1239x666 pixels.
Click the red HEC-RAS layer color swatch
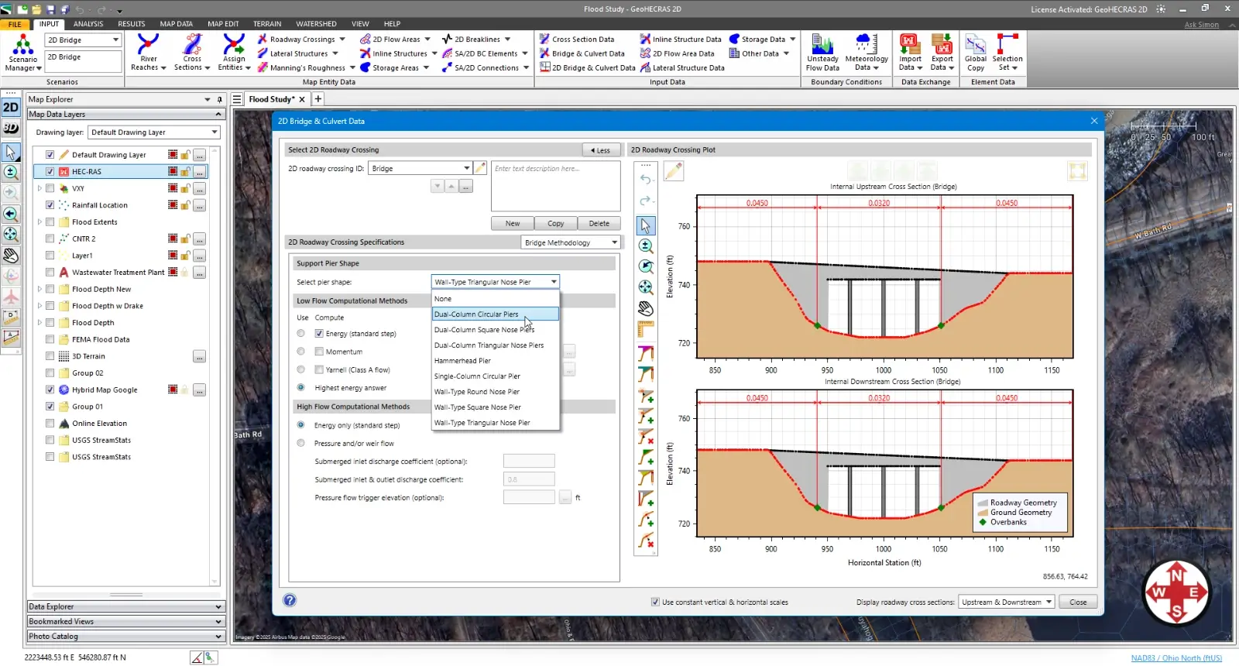pos(173,172)
